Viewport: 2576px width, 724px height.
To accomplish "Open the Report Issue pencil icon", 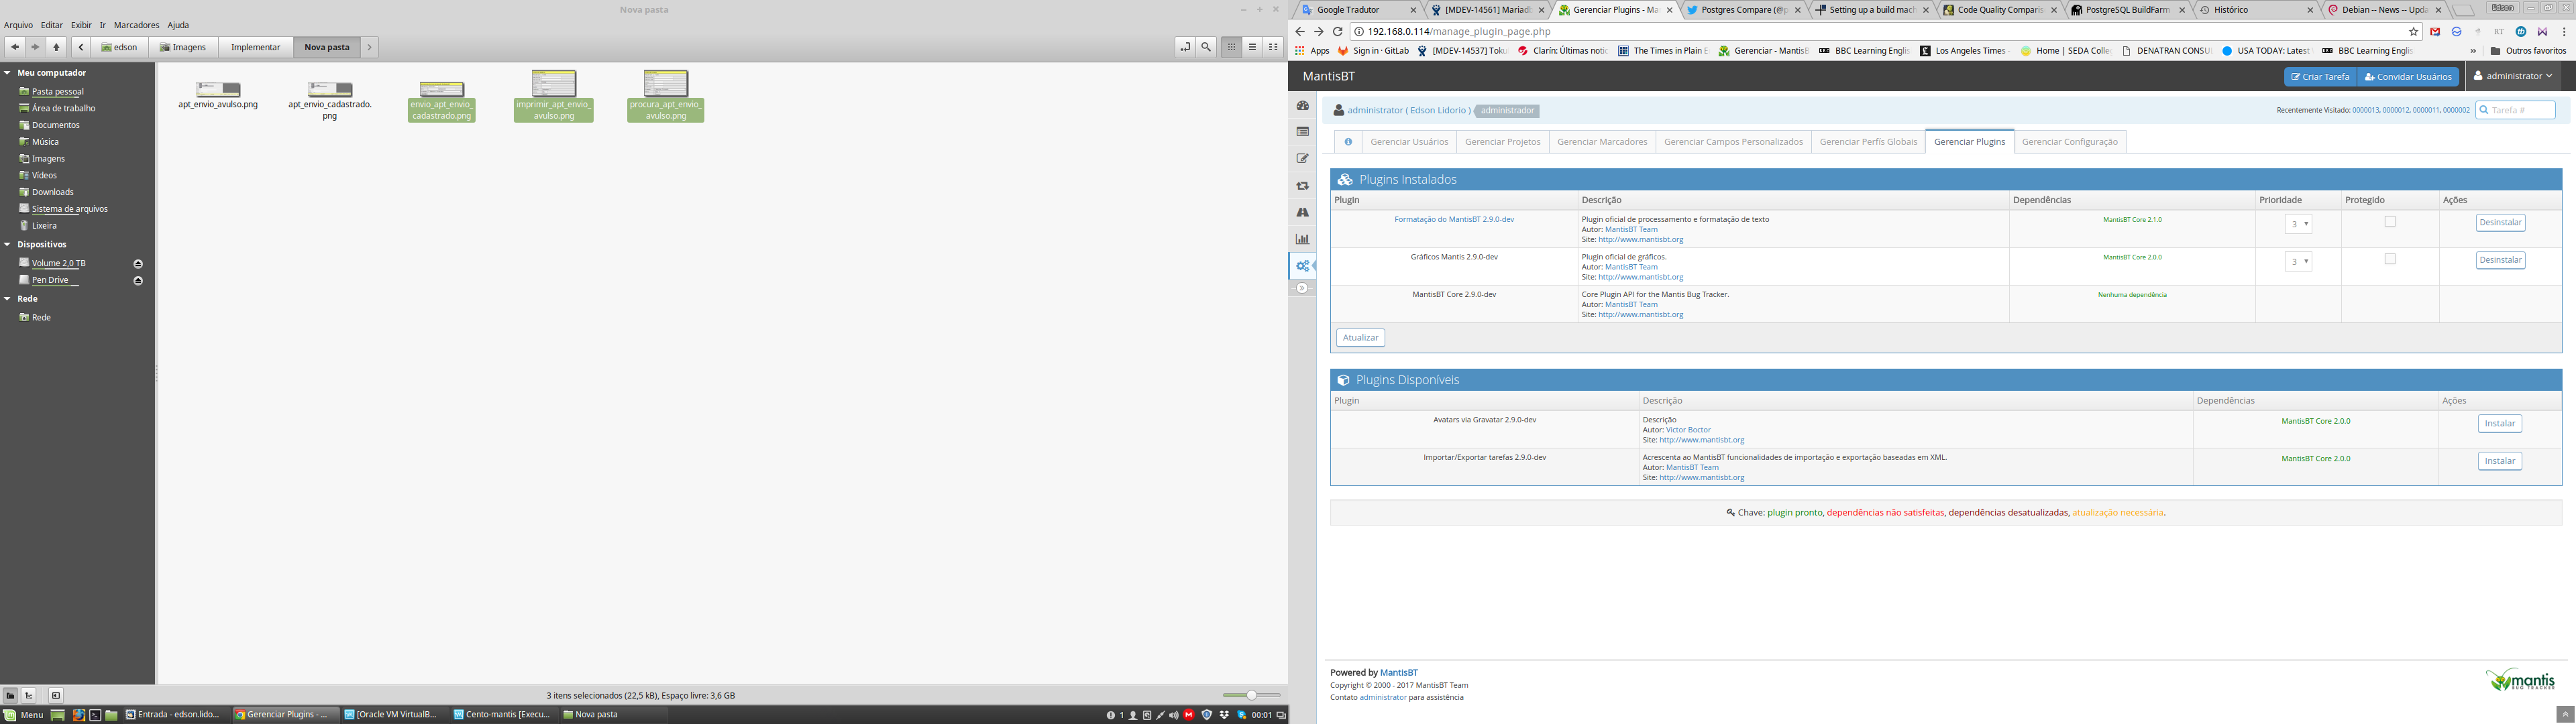I will click(1302, 157).
